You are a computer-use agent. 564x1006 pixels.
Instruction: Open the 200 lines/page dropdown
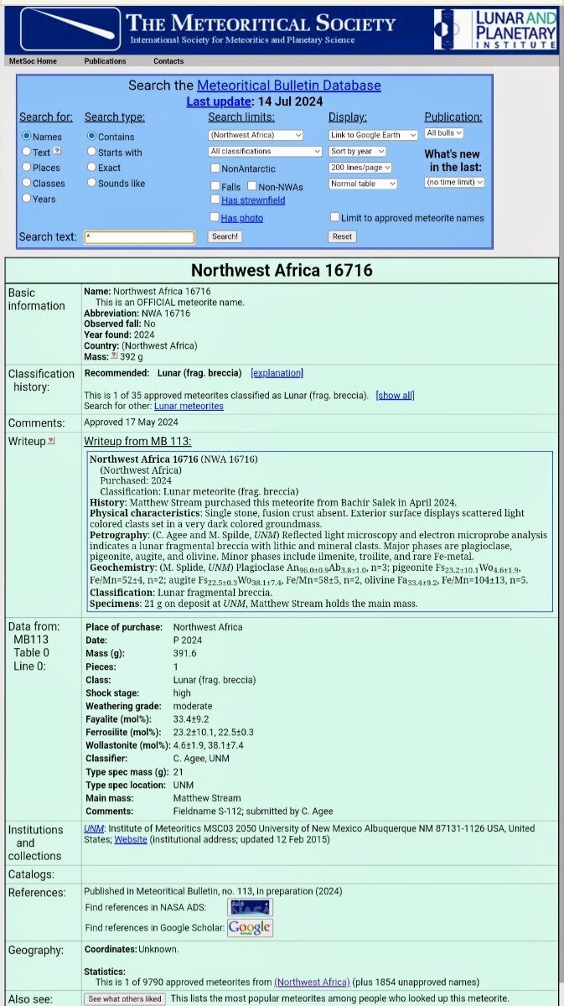pyautogui.click(x=362, y=167)
